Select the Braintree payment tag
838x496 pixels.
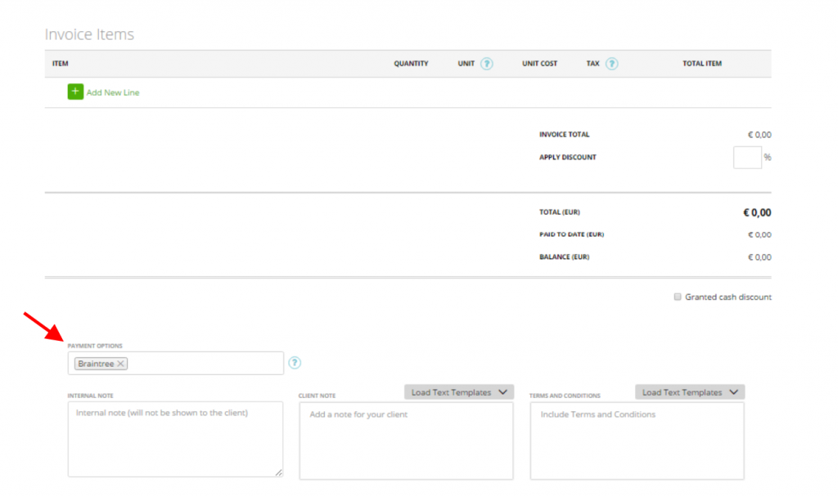97,363
